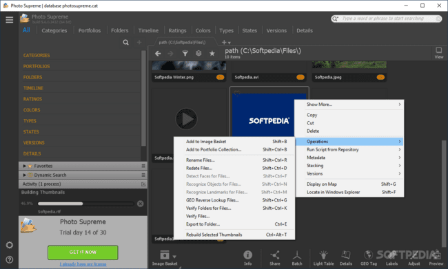Click the catalog search magnifier icon

point(125,43)
